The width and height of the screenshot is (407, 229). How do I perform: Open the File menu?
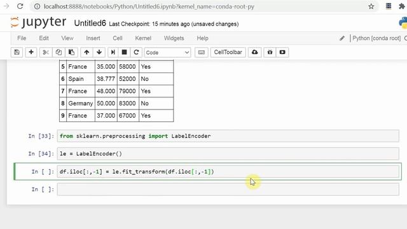click(22, 38)
